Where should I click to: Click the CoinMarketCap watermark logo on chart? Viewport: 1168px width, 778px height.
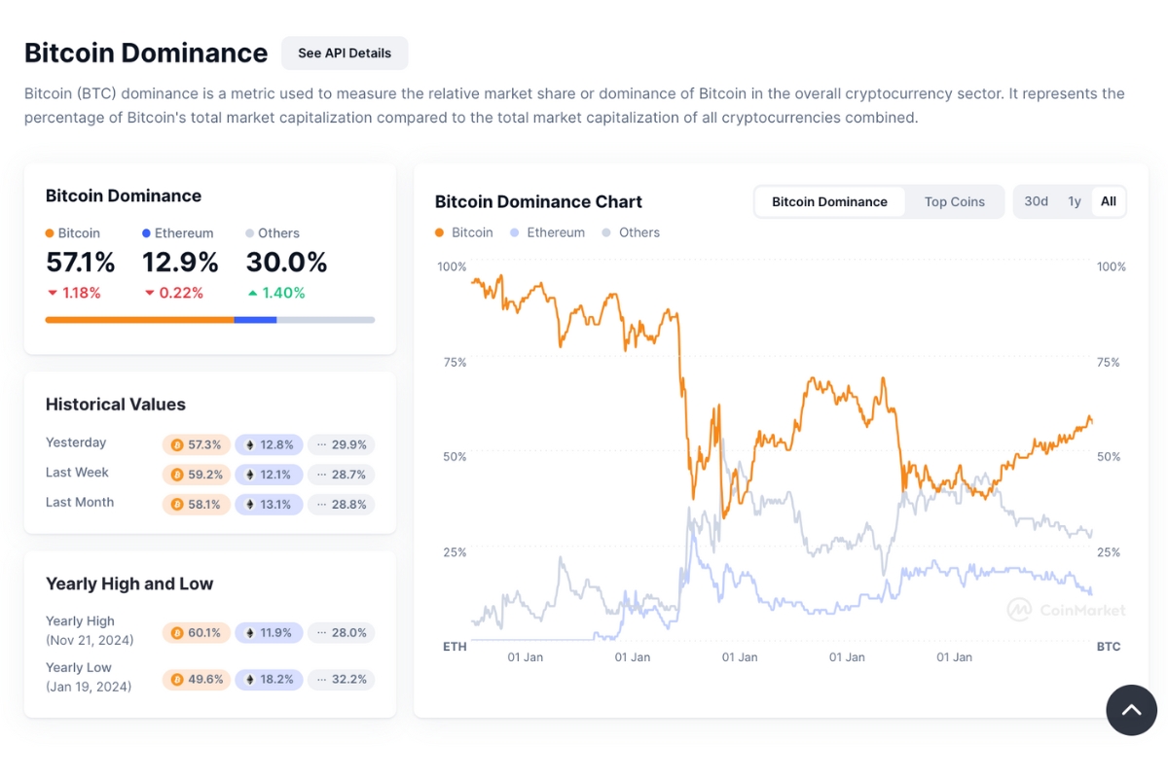(1019, 610)
